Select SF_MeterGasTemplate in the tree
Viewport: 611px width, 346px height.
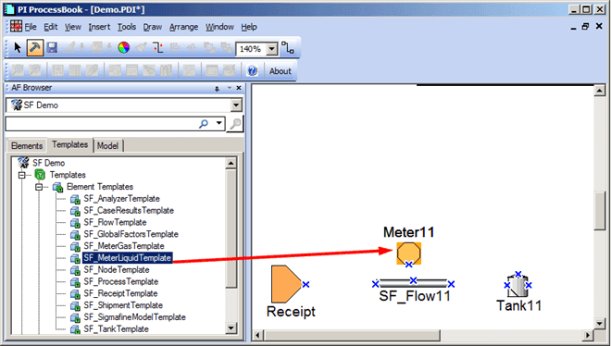124,246
